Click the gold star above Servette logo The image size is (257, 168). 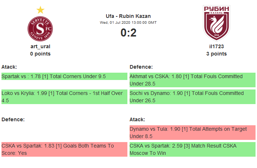click(x=40, y=10)
